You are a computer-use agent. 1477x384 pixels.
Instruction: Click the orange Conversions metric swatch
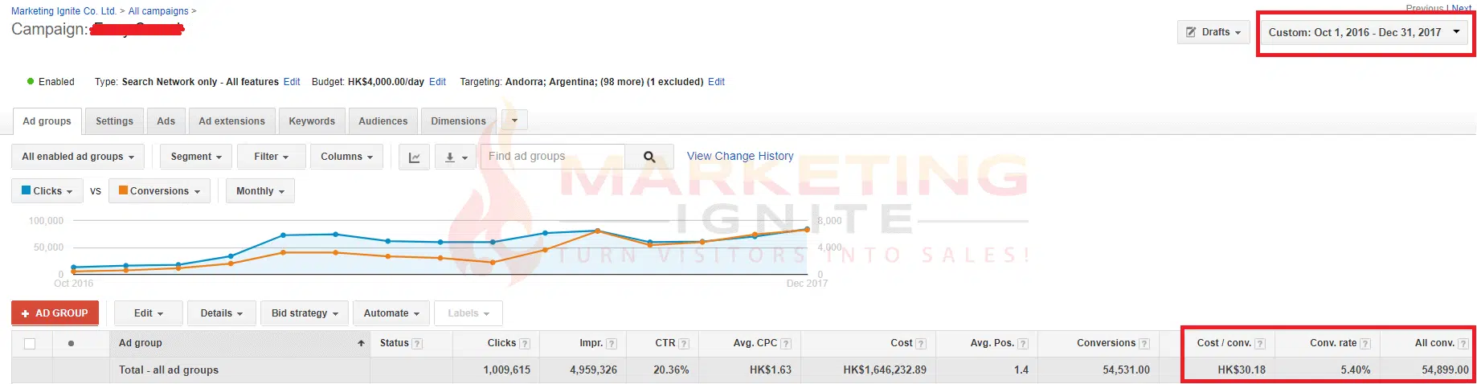point(124,190)
